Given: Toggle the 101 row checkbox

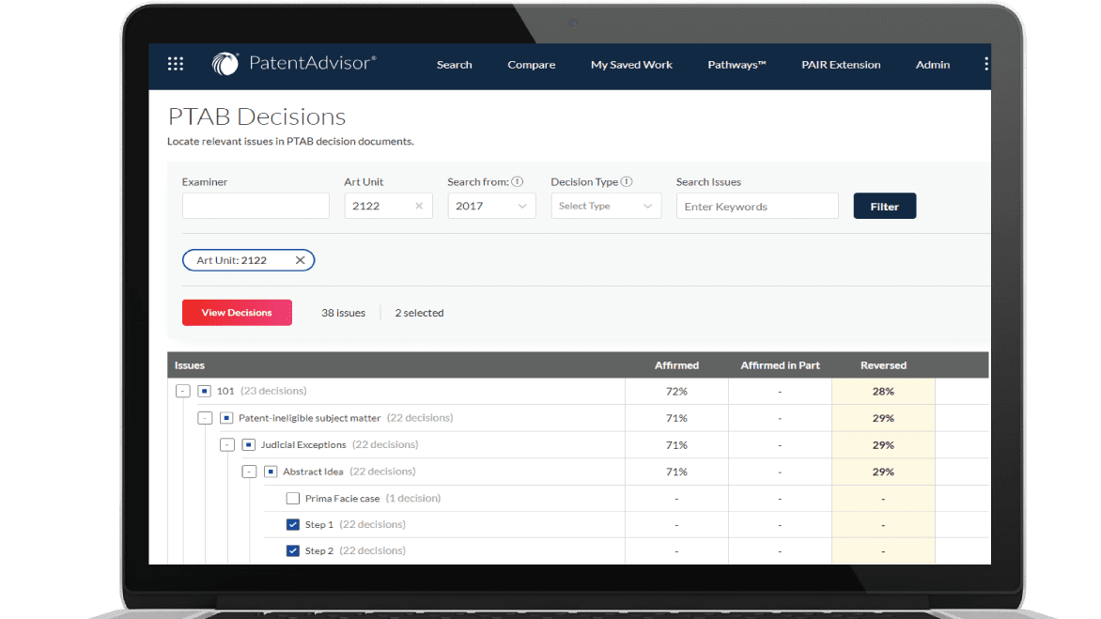Looking at the screenshot, I should click(205, 391).
